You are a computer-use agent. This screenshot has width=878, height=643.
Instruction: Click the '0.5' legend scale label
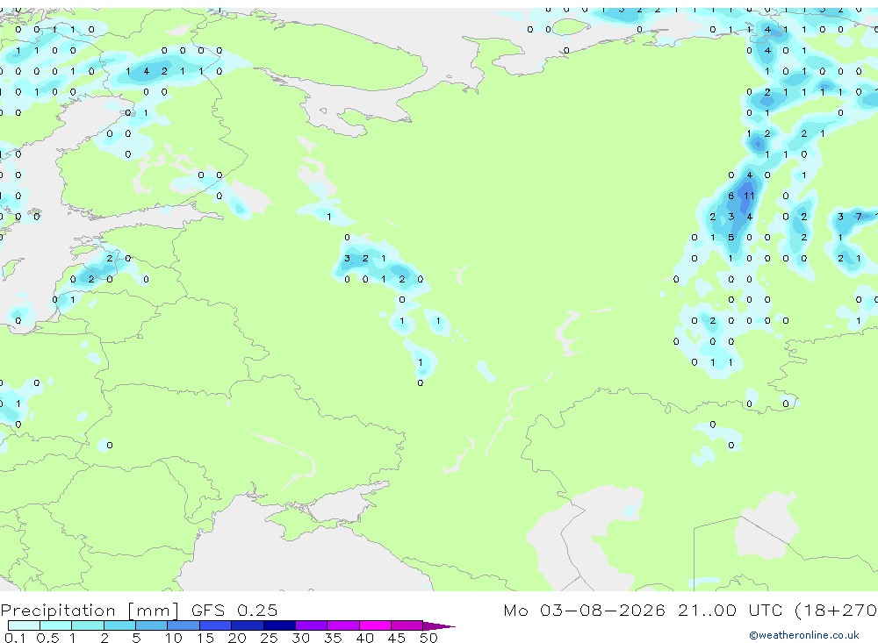coord(47,638)
